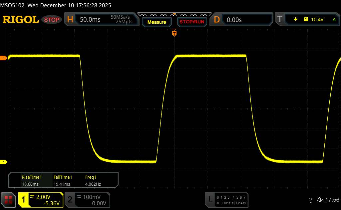Open the 50.0ms timebase scale setting
Viewport: 341px width, 210px height.
click(90, 20)
